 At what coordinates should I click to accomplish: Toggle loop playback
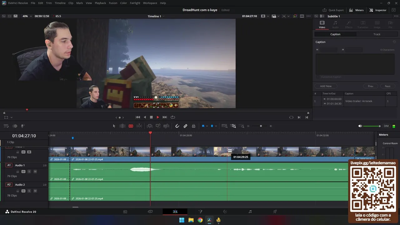point(173,117)
